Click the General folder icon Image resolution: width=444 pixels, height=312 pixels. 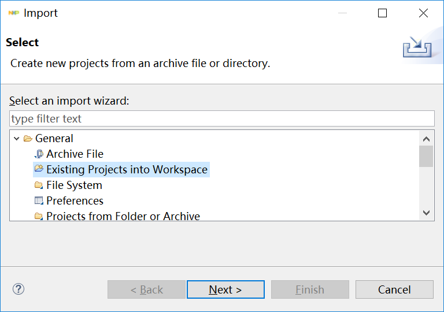pyautogui.click(x=28, y=139)
